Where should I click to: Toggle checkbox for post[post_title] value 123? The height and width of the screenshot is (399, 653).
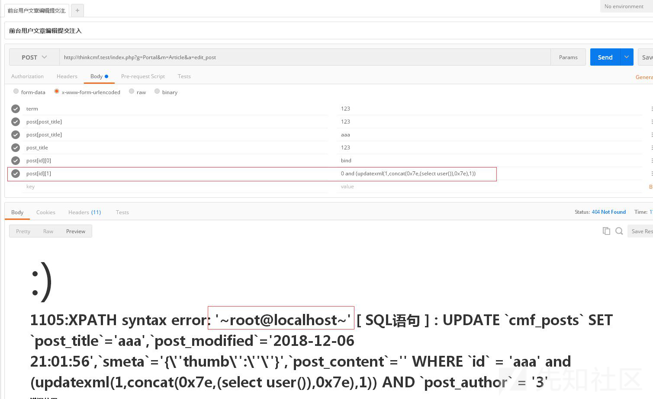click(x=16, y=122)
